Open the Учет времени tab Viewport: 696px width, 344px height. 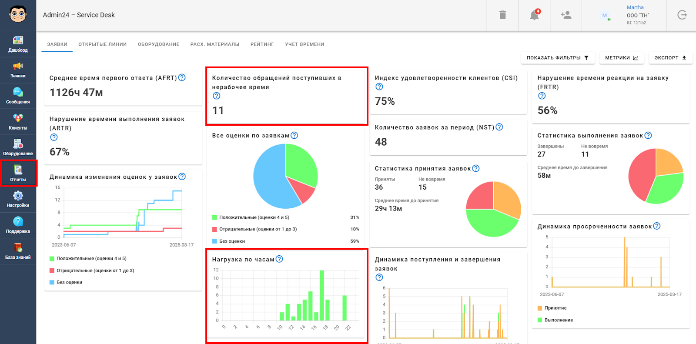pyautogui.click(x=304, y=44)
